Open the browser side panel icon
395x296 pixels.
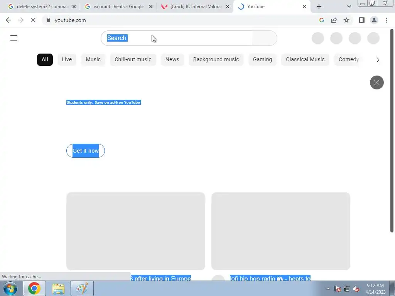(x=362, y=20)
